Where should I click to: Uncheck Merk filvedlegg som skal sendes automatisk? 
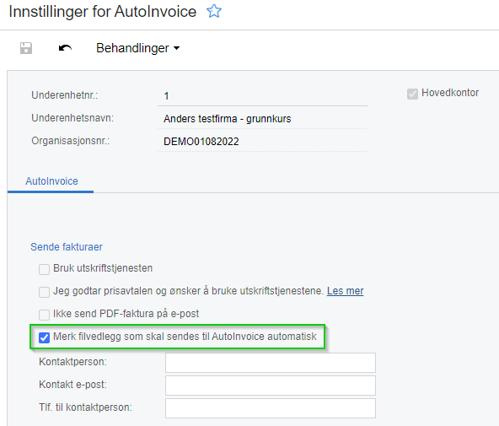point(44,337)
